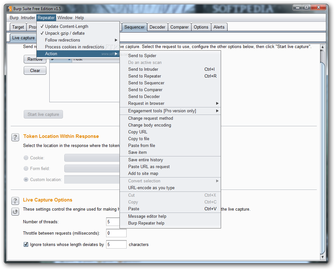The image size is (335, 270).
Task: Open help for Token Location Within Response
Action: tap(15, 137)
